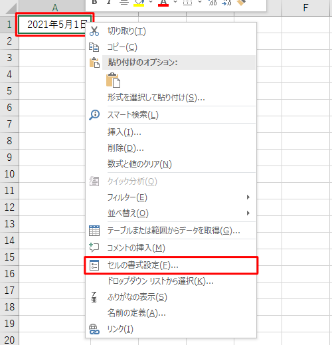Select ふりがなの表示(S)
The height and width of the screenshot is (345, 332).
tap(171, 297)
